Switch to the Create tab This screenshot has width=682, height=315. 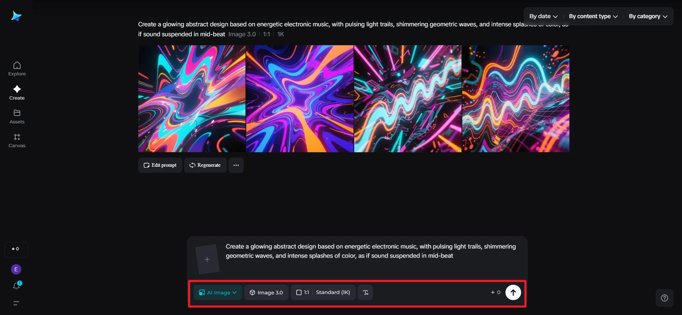pyautogui.click(x=17, y=92)
